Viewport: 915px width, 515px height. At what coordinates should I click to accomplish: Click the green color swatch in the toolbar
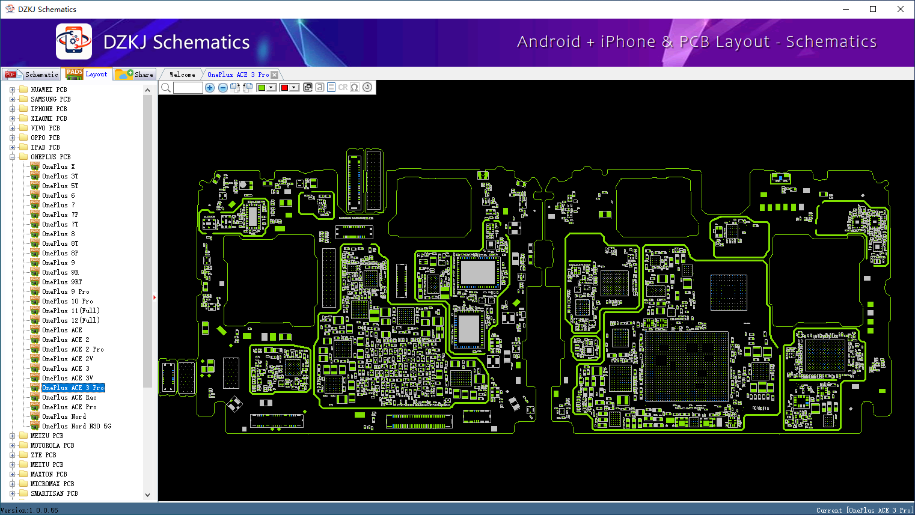[262, 88]
